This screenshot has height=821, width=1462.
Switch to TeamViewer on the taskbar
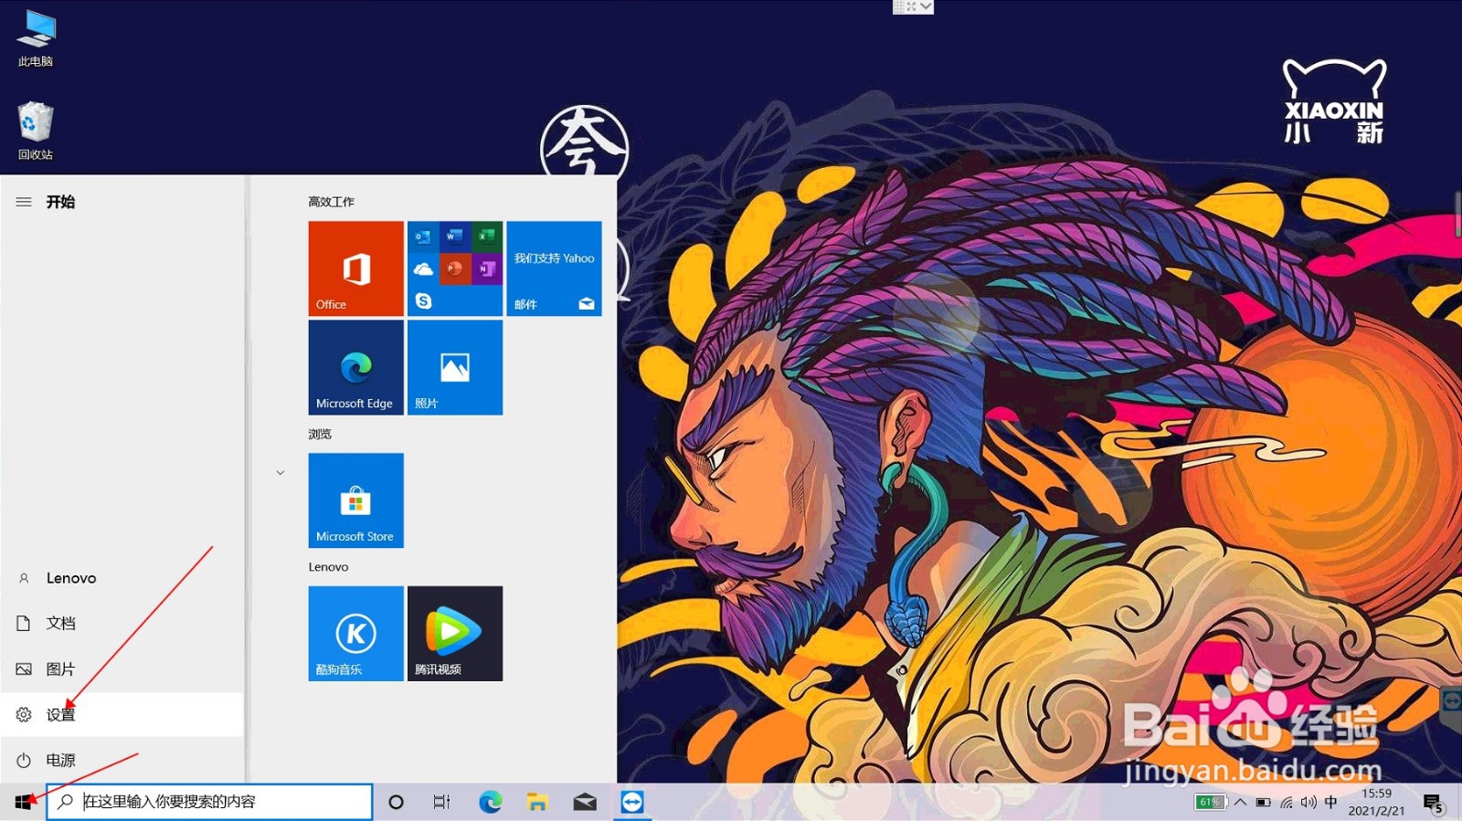click(x=632, y=802)
